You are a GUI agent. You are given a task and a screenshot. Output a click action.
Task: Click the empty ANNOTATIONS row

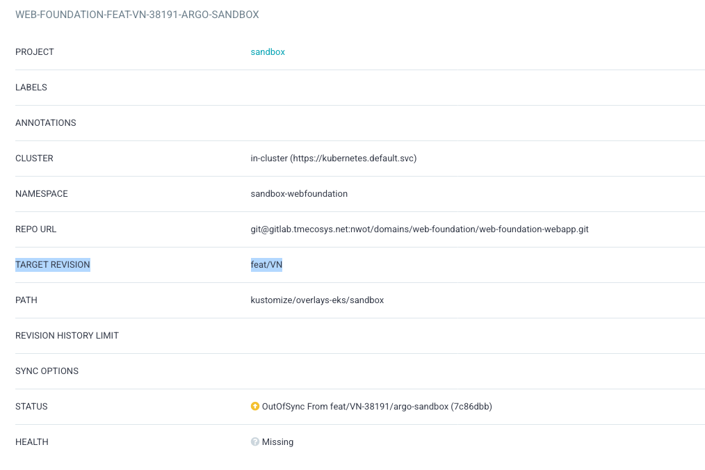pos(348,122)
